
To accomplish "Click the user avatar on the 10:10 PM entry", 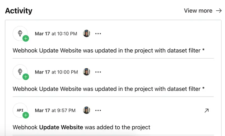I will (x=86, y=34).
